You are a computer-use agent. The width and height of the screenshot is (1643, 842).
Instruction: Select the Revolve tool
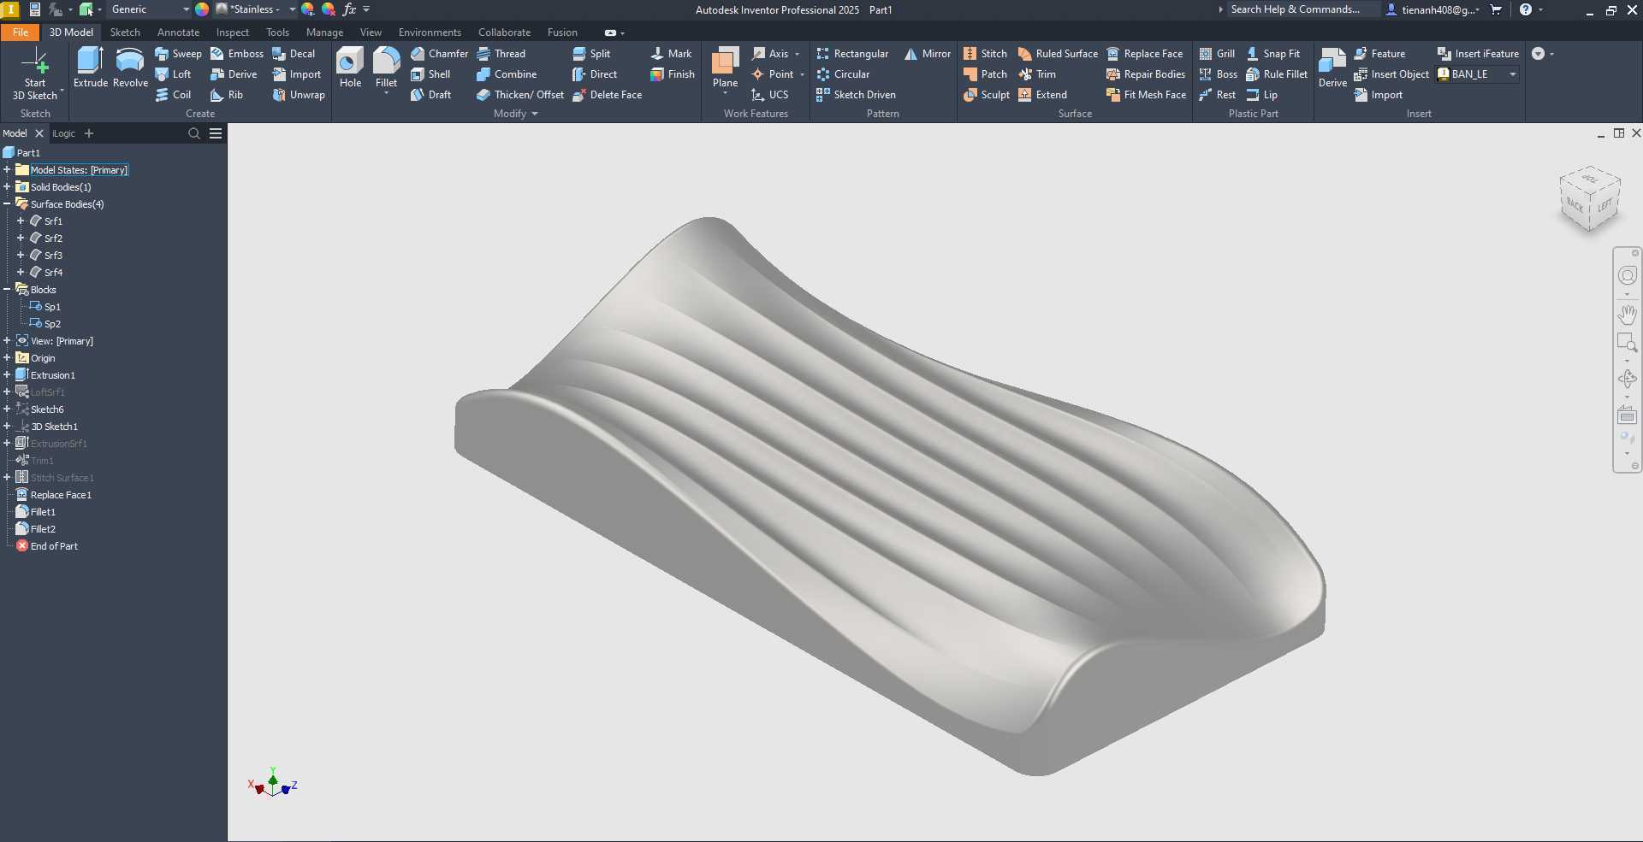[130, 68]
